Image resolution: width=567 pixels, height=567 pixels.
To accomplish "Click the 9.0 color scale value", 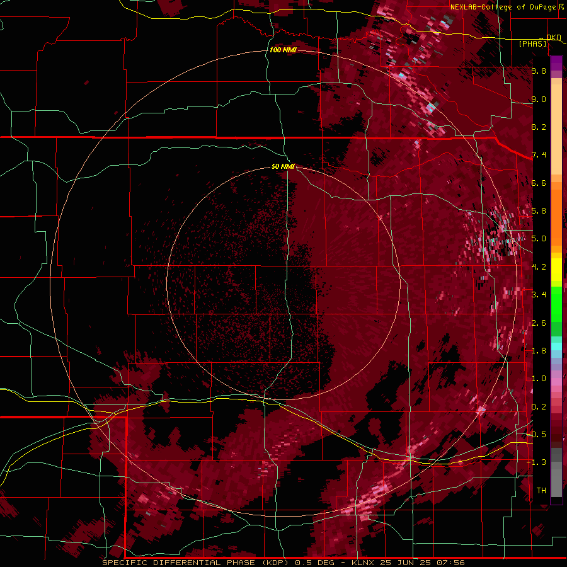I will click(x=539, y=100).
